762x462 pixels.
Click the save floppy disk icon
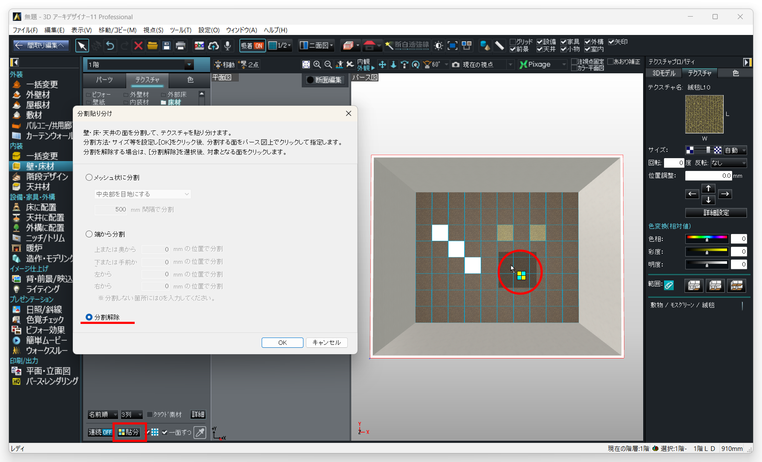coord(167,46)
